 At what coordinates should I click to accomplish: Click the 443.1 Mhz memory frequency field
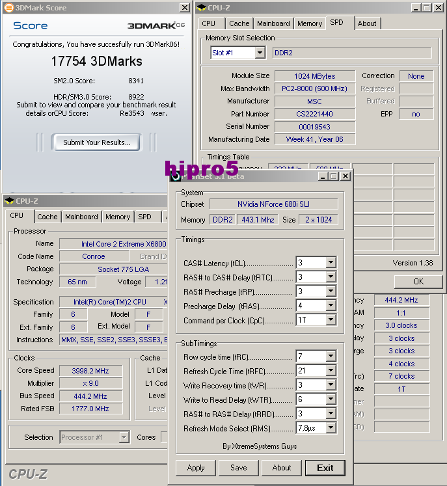[258, 220]
